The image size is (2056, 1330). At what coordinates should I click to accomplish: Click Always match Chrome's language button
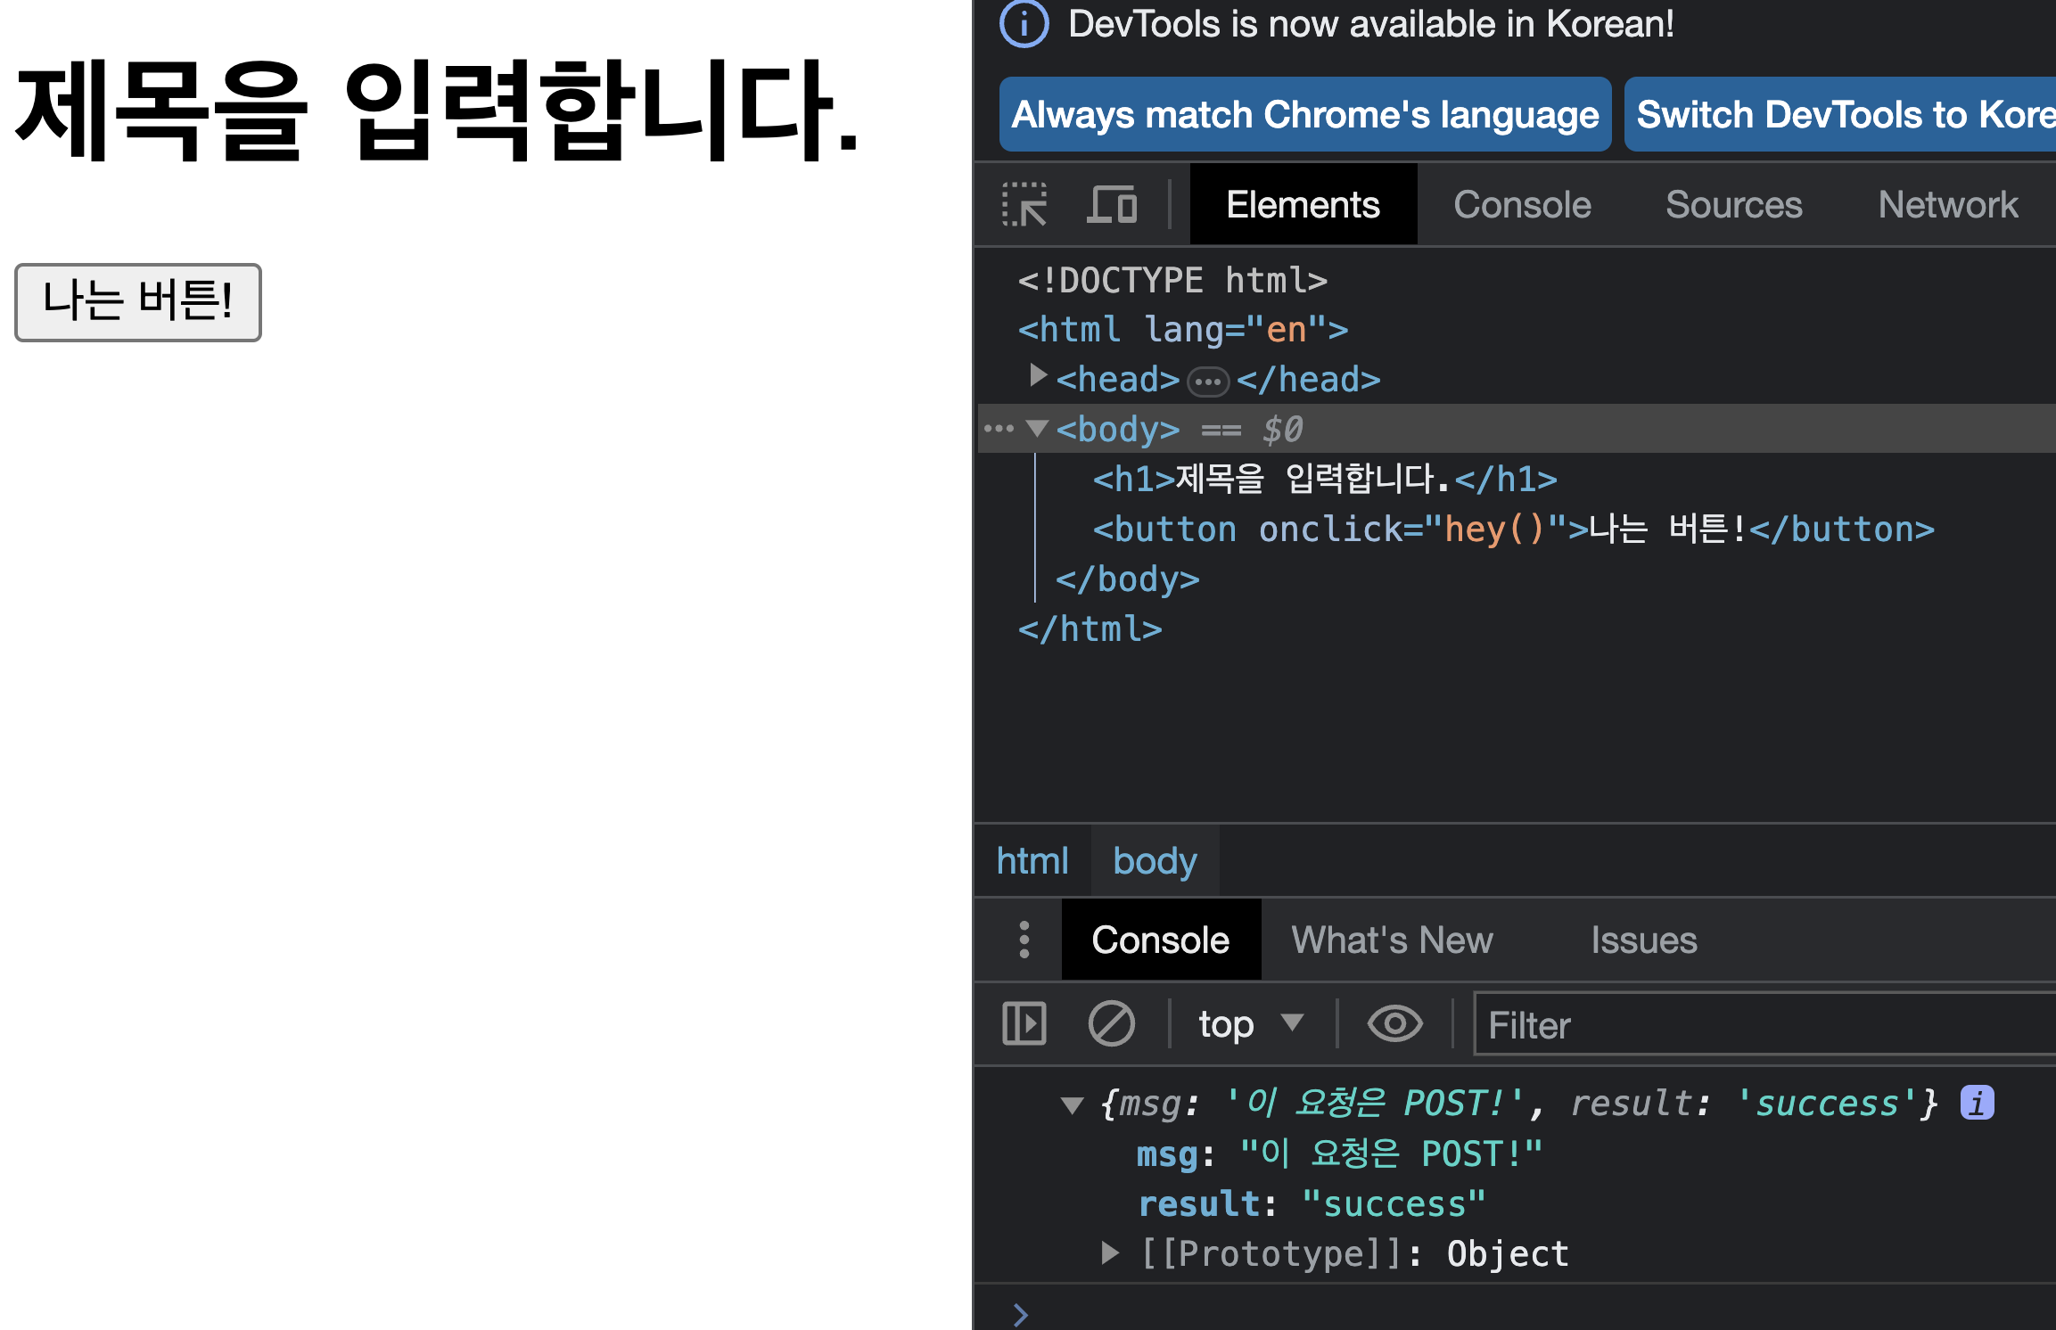coord(1305,115)
